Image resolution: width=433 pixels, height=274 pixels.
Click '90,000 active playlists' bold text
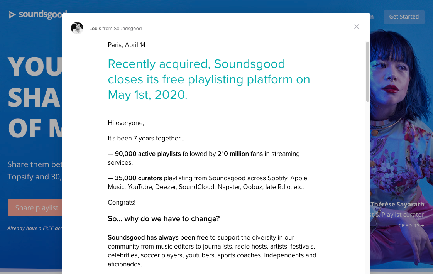148,154
